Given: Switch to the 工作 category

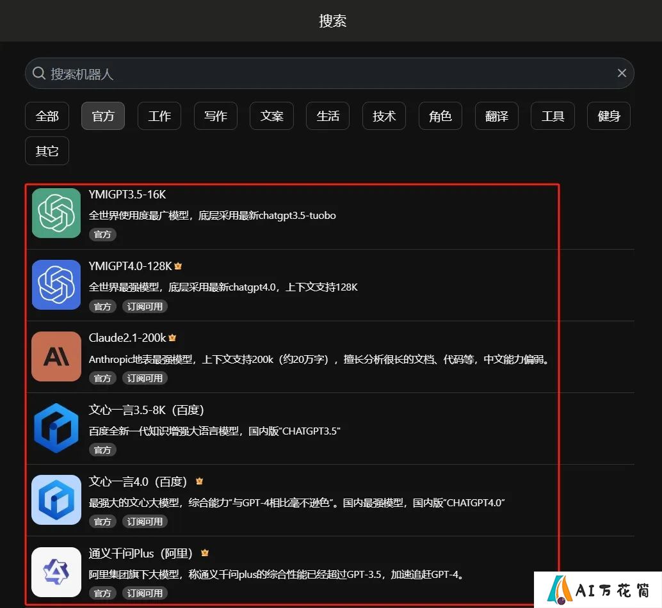Looking at the screenshot, I should click(159, 116).
